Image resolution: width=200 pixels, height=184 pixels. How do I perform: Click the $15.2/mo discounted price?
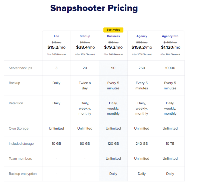(56, 47)
